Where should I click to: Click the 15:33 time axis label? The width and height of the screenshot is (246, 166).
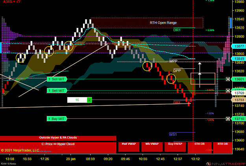pos(27,159)
